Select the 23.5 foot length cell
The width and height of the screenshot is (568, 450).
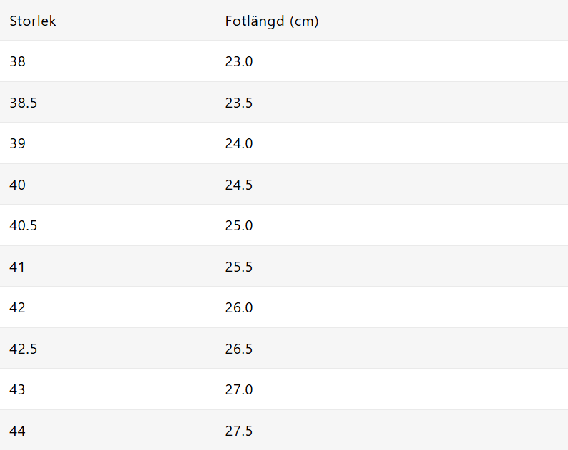click(239, 103)
